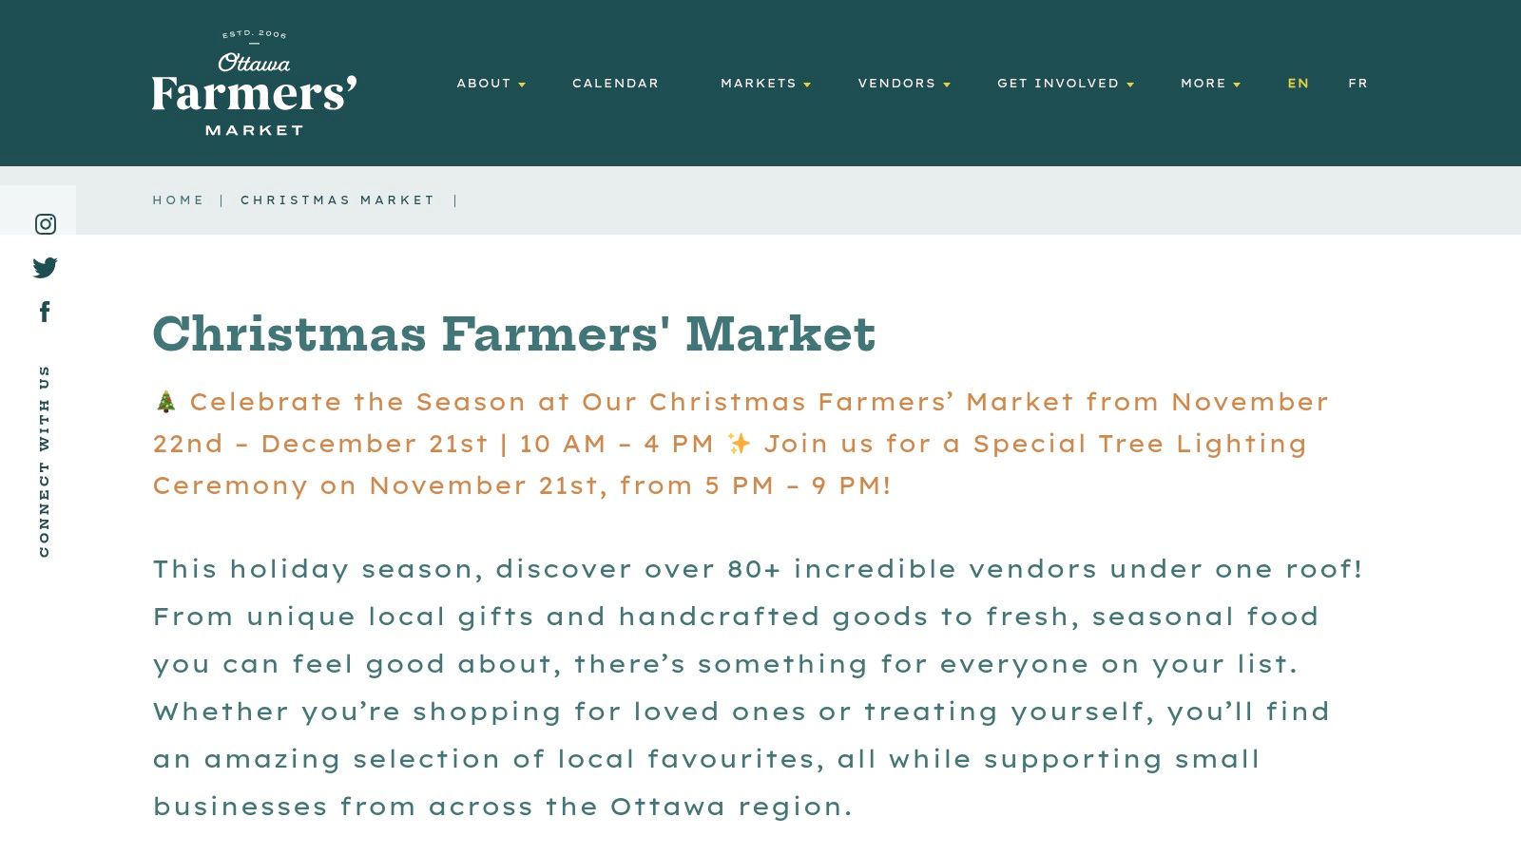
Task: Open the Instagram page via sidebar icon
Action: 45,224
